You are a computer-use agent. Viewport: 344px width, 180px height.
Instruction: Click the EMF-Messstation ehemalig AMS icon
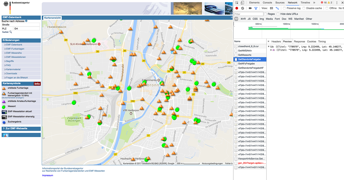4,117
